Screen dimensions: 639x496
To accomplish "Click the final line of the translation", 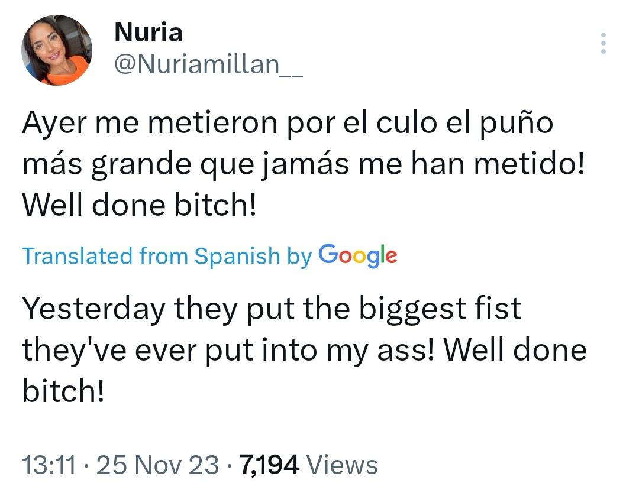I will pyautogui.click(x=64, y=391).
